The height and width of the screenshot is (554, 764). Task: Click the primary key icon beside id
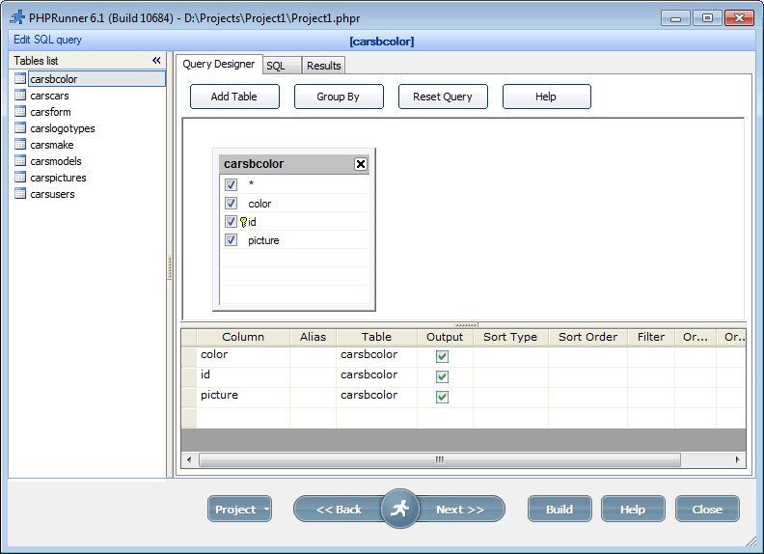tap(243, 222)
